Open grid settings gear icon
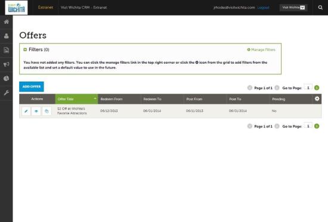The height and width of the screenshot is (222, 328). click(317, 99)
